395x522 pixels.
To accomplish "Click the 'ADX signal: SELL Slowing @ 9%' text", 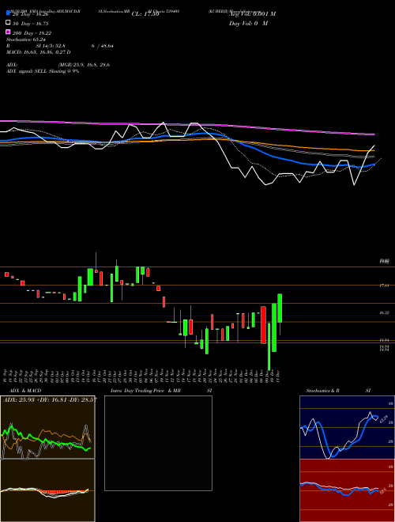I will pyautogui.click(x=43, y=71).
